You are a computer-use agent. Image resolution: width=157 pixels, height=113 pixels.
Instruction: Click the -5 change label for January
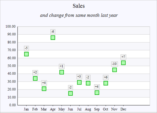coord(26,48)
